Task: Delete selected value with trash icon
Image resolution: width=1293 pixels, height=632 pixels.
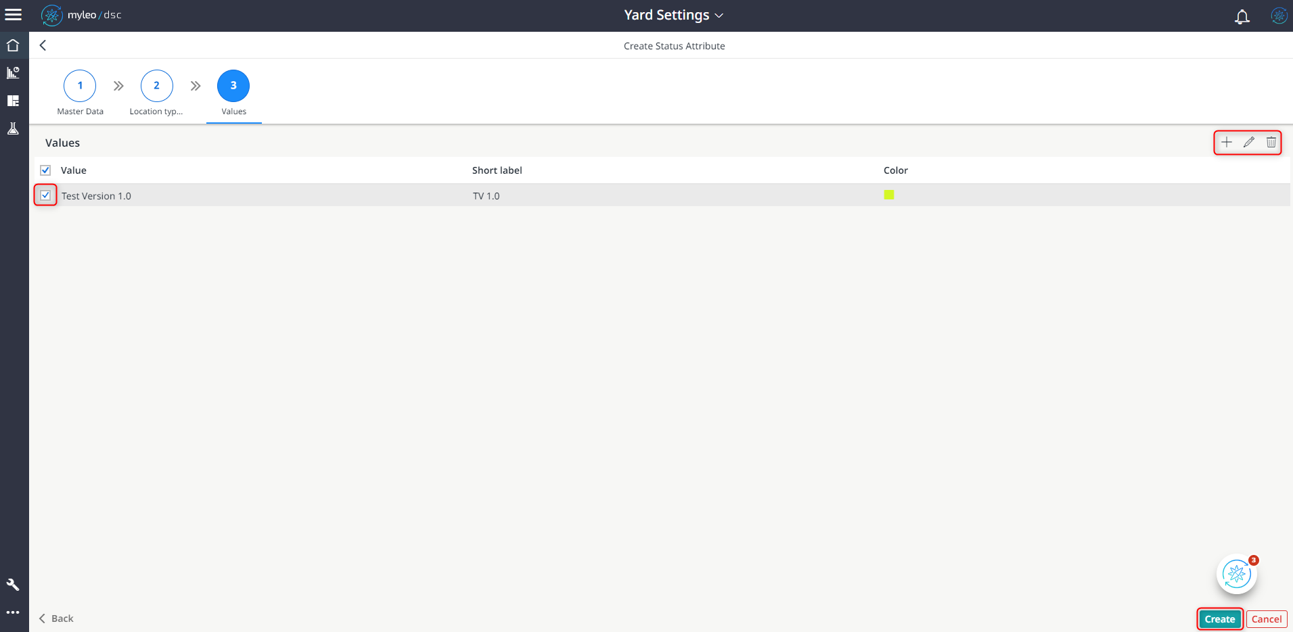Action: click(1271, 142)
